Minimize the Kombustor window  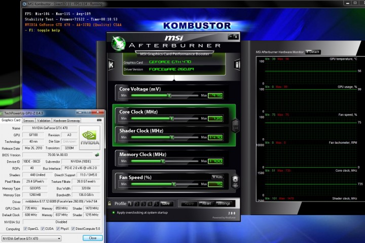click(347, 3)
